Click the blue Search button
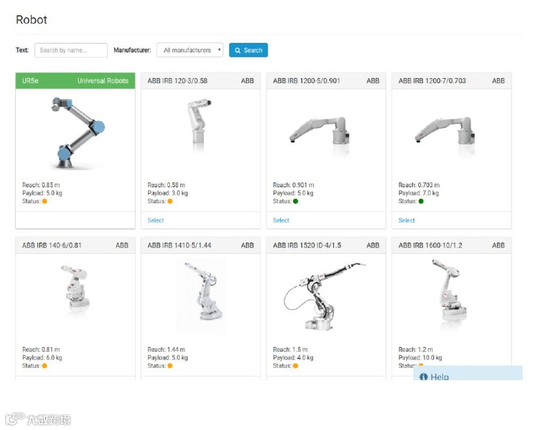 click(x=248, y=50)
